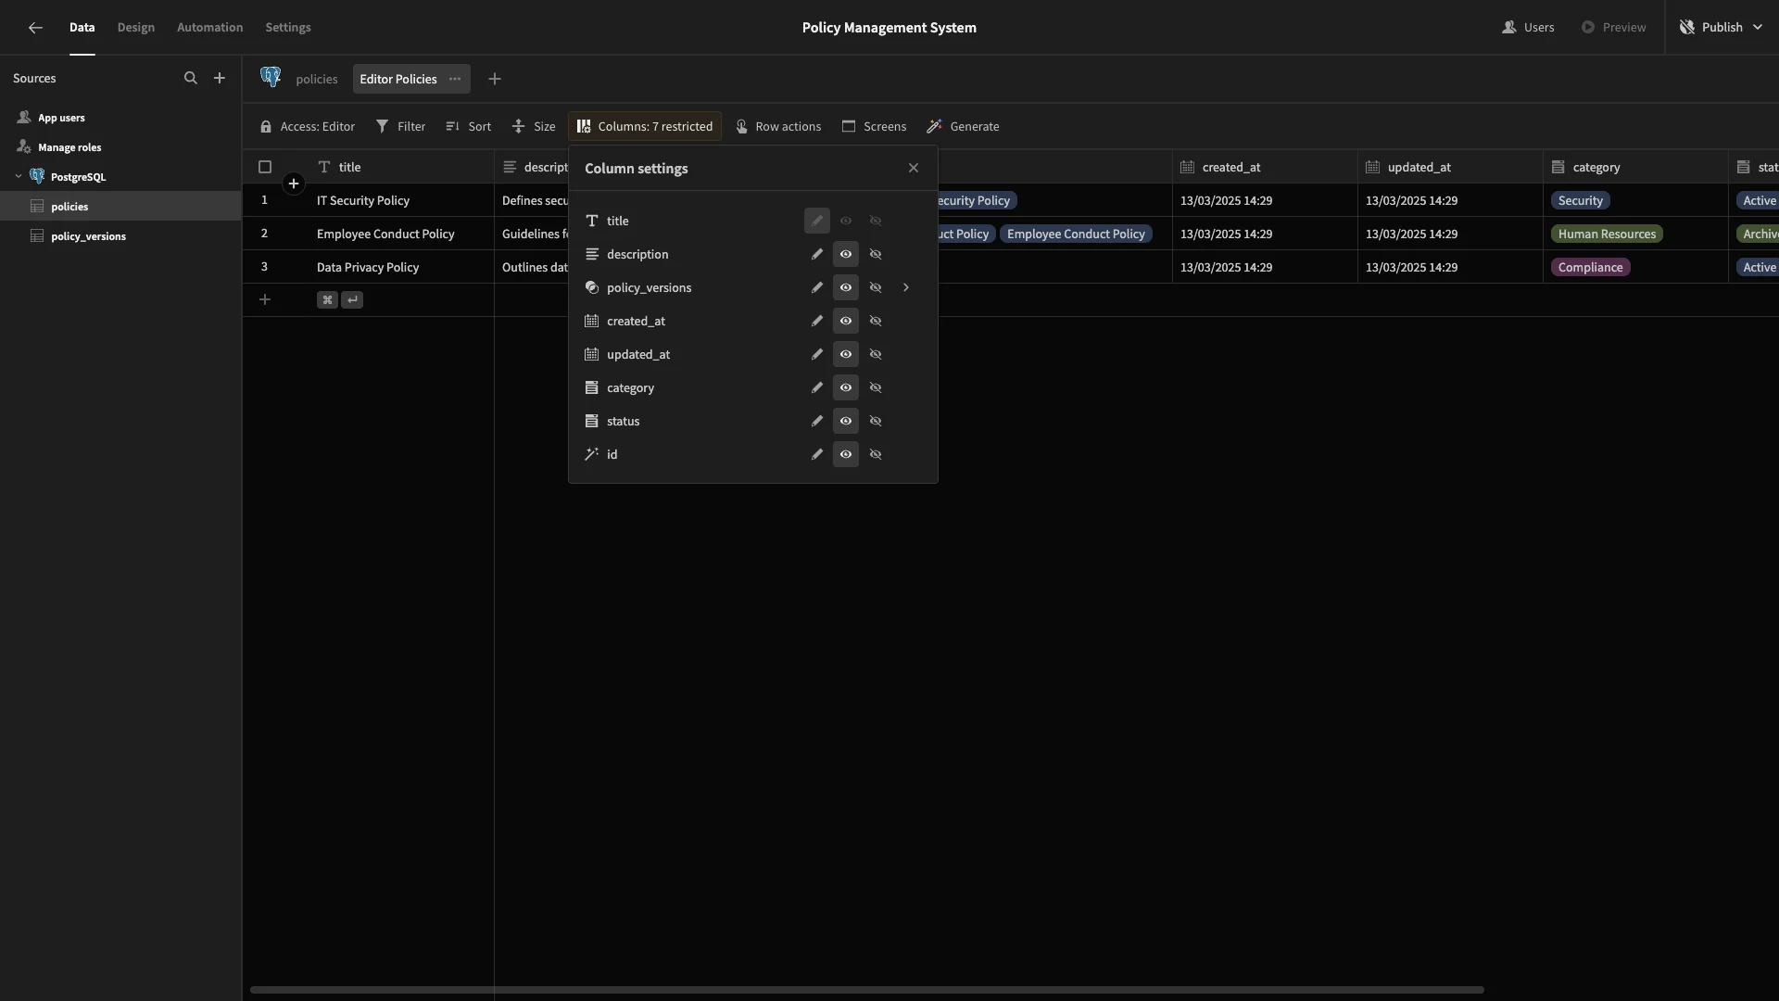1779x1001 pixels.
Task: Toggle the select-all rows checkbox
Action: pyautogui.click(x=265, y=167)
